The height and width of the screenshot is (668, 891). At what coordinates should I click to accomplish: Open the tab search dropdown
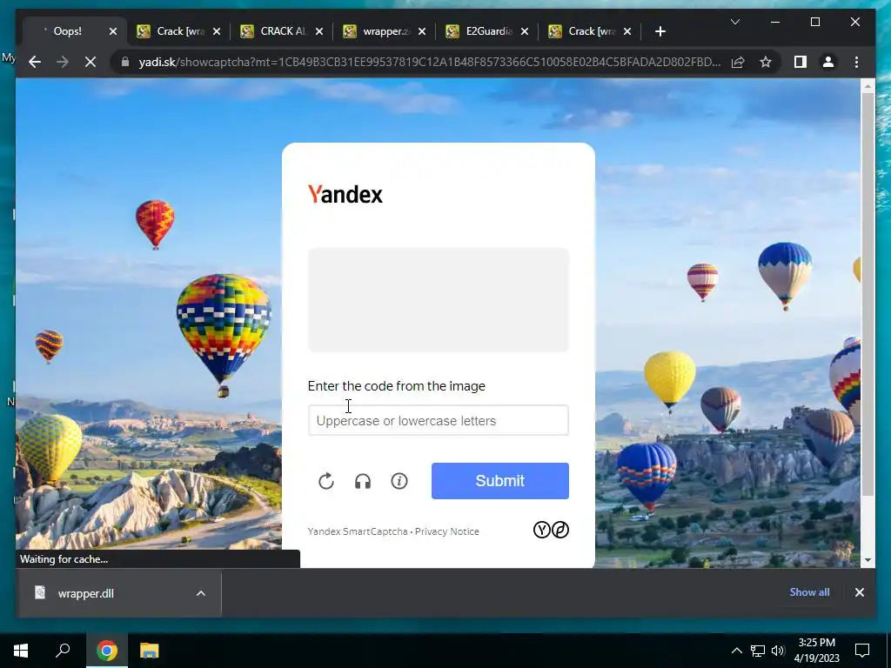(x=734, y=22)
